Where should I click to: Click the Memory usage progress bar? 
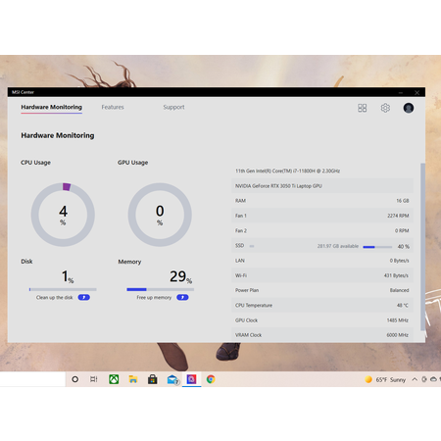pyautogui.click(x=161, y=289)
